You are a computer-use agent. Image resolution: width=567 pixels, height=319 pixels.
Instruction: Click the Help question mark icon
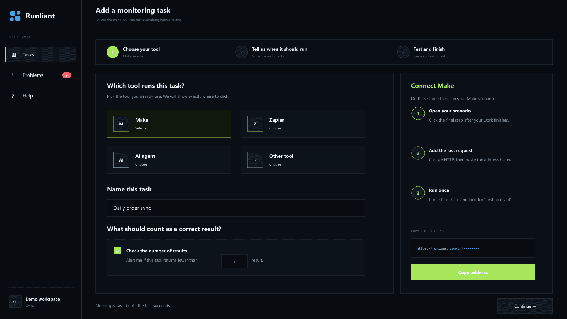(13, 96)
